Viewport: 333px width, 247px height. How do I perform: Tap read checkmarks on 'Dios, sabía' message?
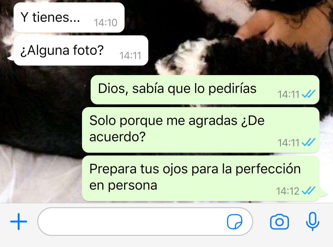coord(308,94)
